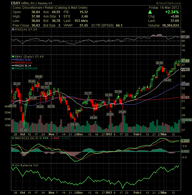
Task: Click the MACD histogram tag 0.032
Action: 185,151
